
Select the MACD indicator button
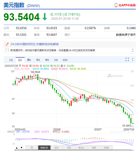[x=44, y=148]
